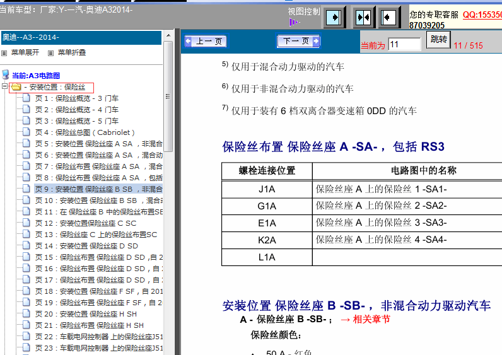The height and width of the screenshot is (355, 502).
Task: Open 页 2 保险丝概览 4 门车
Action: pos(77,110)
